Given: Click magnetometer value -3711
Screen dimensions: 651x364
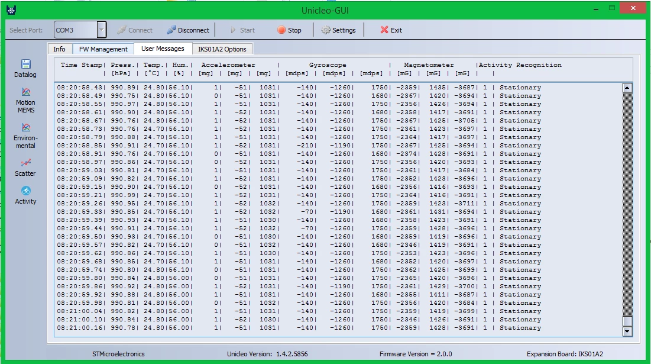Looking at the screenshot, I should pos(464,203).
